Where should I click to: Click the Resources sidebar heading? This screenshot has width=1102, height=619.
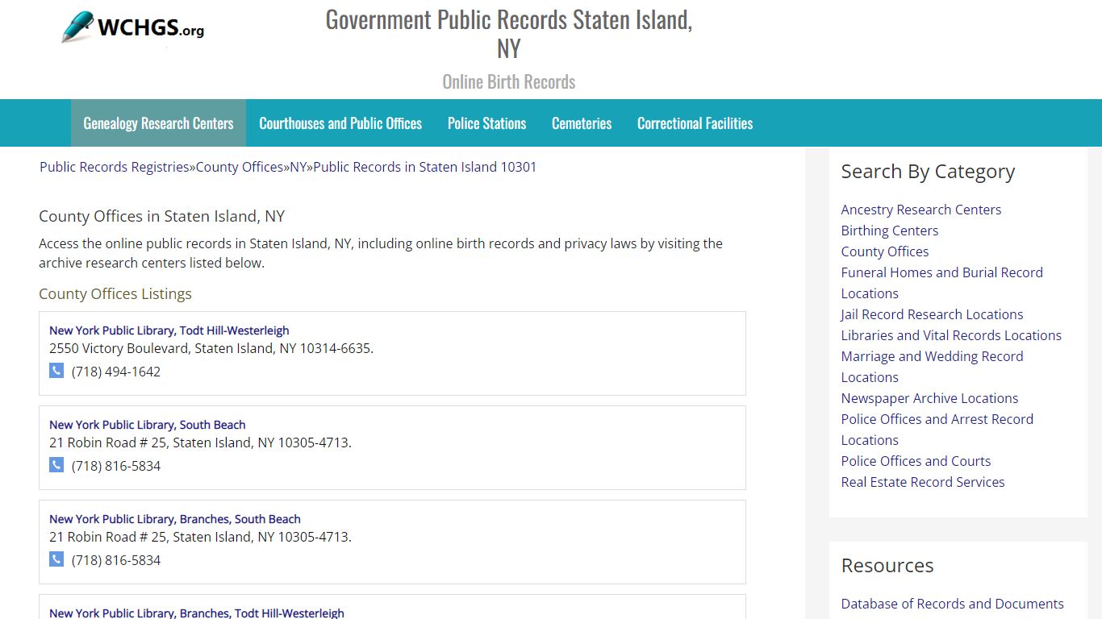pos(887,566)
